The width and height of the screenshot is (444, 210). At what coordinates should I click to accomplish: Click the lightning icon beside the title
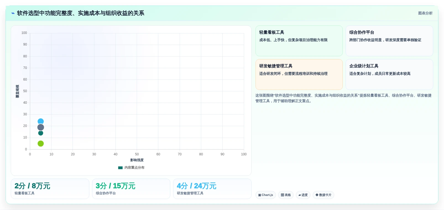[x=13, y=13]
